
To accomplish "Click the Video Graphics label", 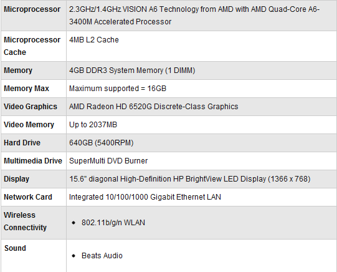I will click(x=31, y=107).
